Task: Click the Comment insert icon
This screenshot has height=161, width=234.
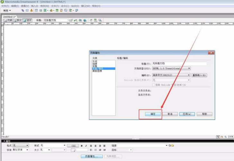Action: 66,11
